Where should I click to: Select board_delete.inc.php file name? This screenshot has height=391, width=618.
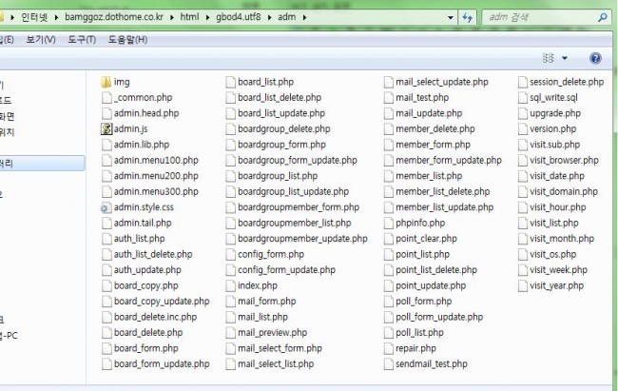click(155, 317)
